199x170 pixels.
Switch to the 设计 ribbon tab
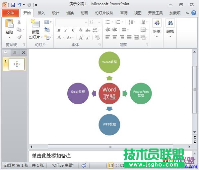[55, 13]
